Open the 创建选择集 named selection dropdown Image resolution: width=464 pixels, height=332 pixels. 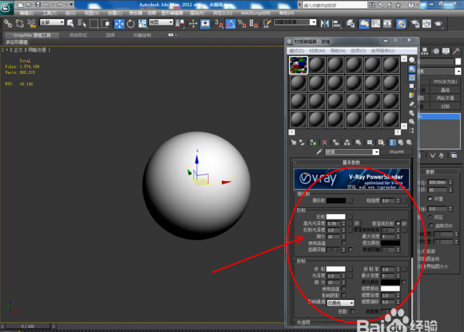coord(295,22)
